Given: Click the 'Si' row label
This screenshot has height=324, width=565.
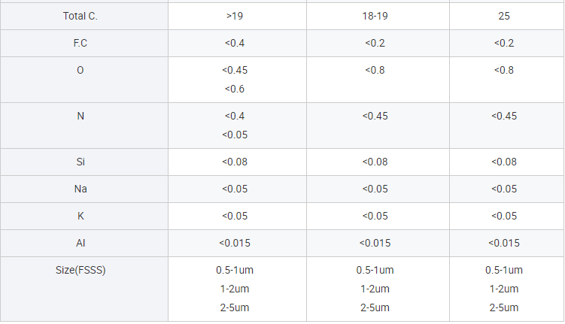Looking at the screenshot, I should click(80, 162).
